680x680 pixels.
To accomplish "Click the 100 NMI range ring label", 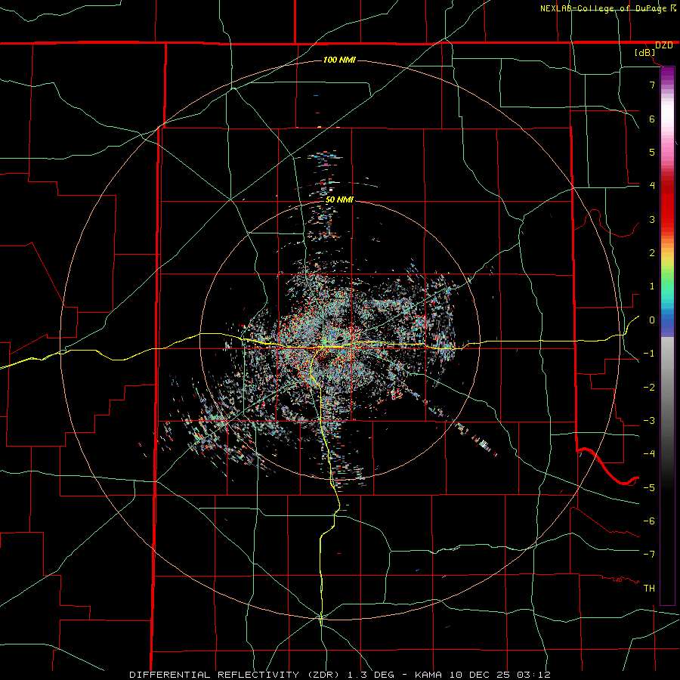I will 339,60.
